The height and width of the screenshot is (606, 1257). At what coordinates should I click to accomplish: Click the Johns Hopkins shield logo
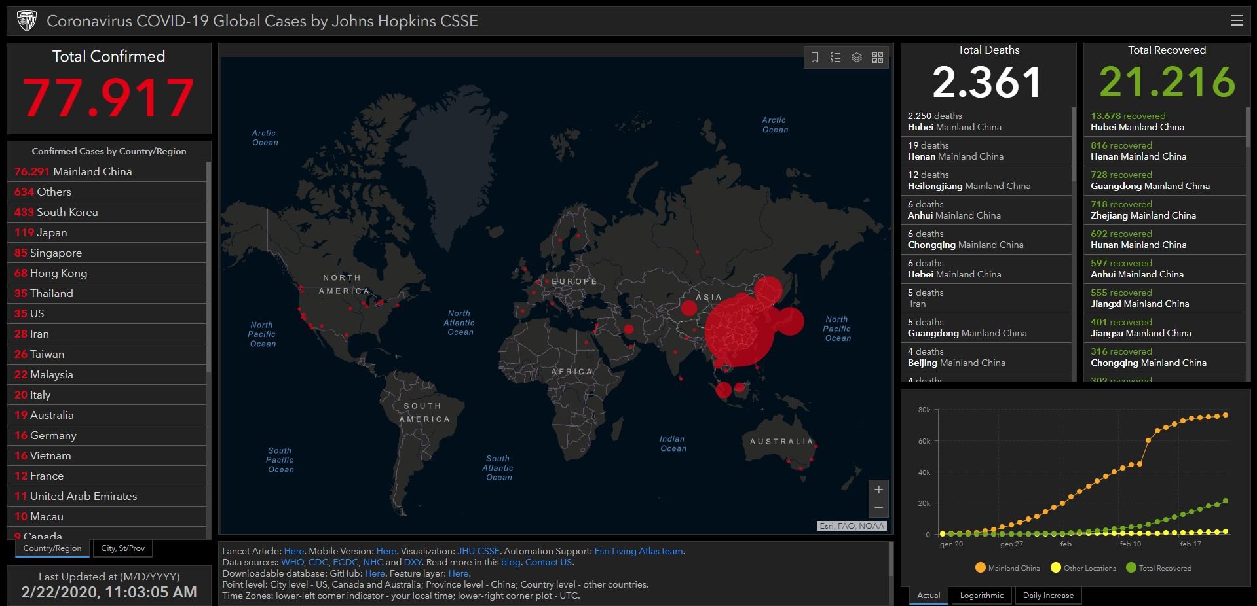[x=26, y=21]
